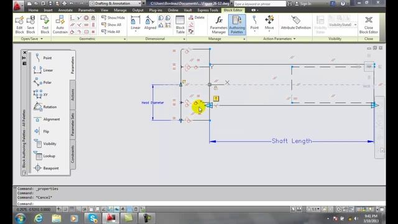Screen dimensions: 398x224
Task: Click the Command line input
Action: pyautogui.click(x=200, y=203)
